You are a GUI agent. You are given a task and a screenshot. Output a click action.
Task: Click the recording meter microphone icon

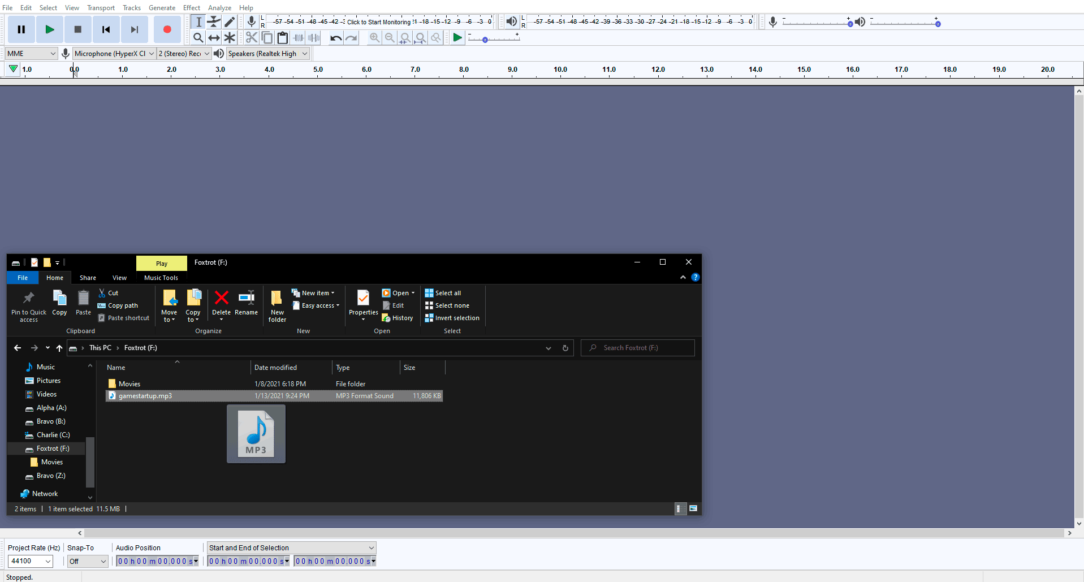click(x=252, y=21)
